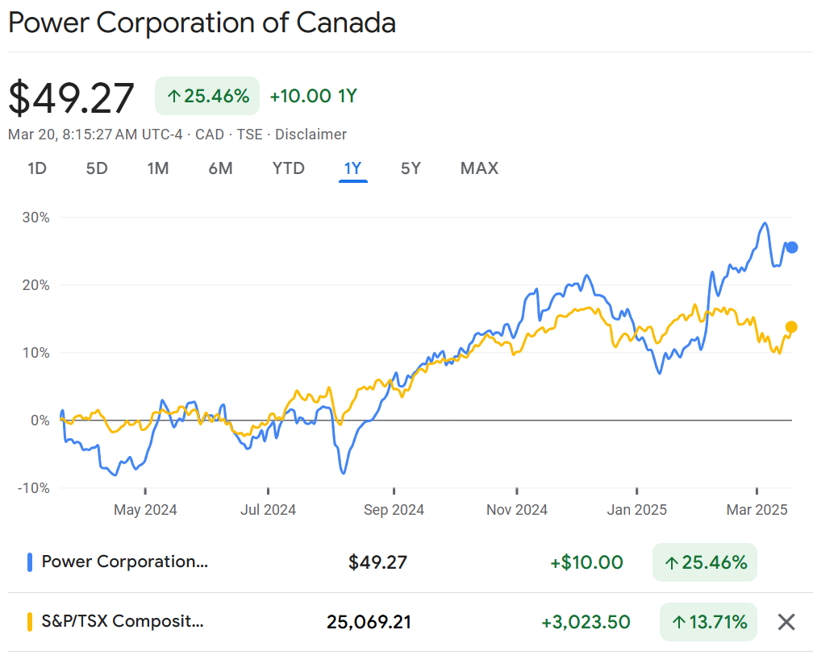Viewport: 813px width, 663px height.
Task: Click the blue Power Corporation line endpoint dot
Action: pyautogui.click(x=792, y=247)
